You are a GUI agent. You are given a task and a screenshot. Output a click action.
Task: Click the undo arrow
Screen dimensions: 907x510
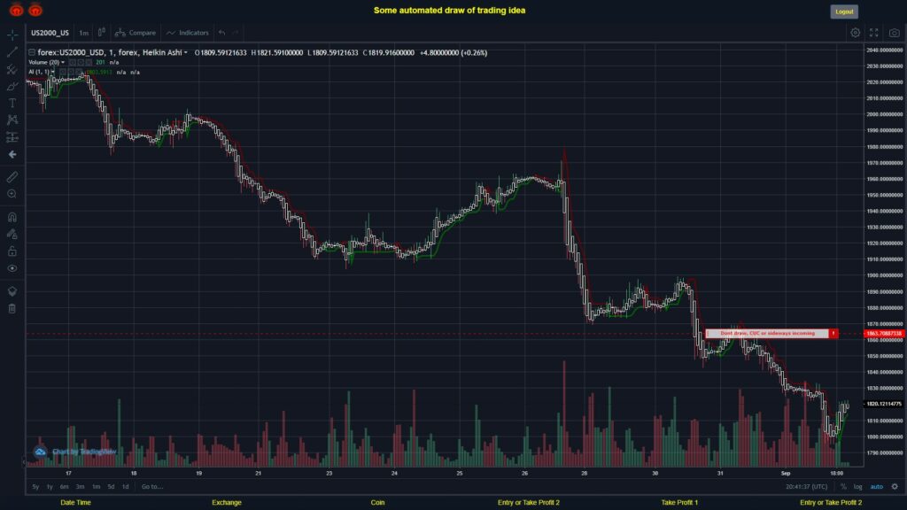pyautogui.click(x=222, y=33)
